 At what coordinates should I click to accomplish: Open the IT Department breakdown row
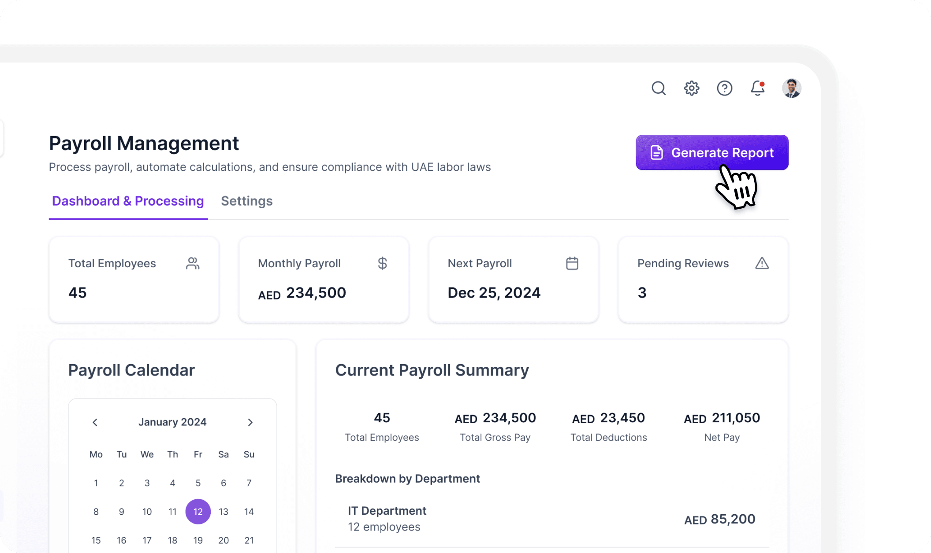(x=552, y=519)
